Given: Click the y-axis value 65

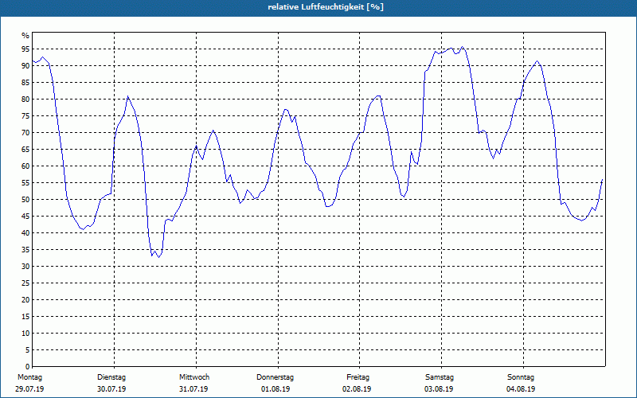Looking at the screenshot, I should coord(25,150).
